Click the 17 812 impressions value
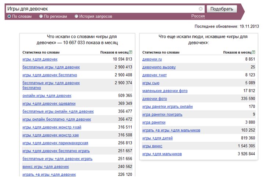The image size is (263, 179). (249, 91)
